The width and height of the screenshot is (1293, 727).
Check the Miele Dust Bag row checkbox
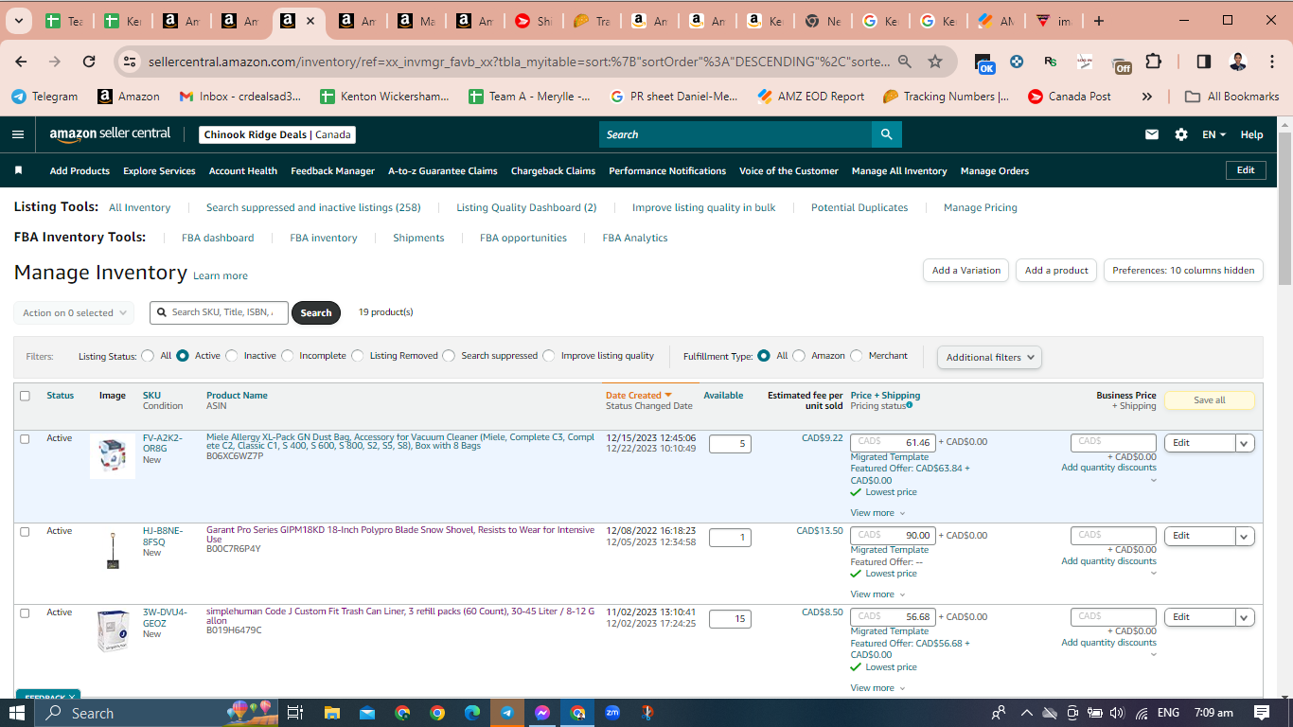coord(25,439)
